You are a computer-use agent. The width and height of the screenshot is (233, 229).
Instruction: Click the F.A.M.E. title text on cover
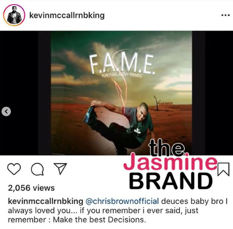tap(123, 64)
